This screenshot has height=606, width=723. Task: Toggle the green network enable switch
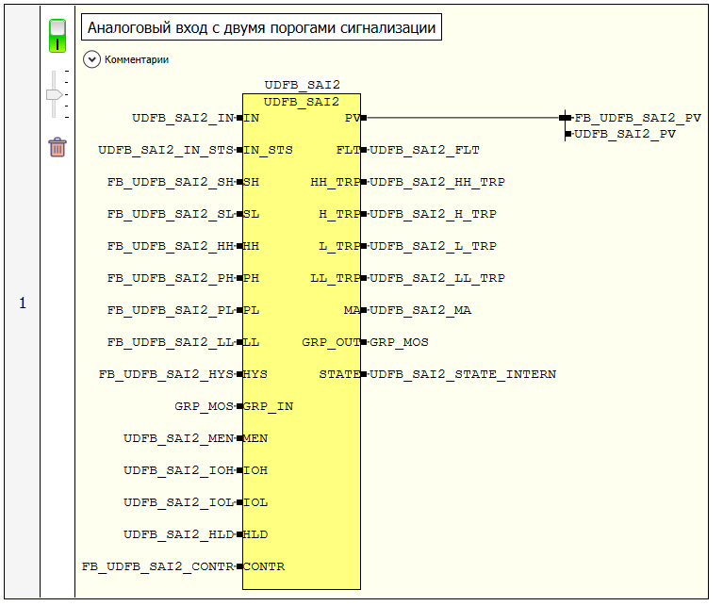(58, 36)
